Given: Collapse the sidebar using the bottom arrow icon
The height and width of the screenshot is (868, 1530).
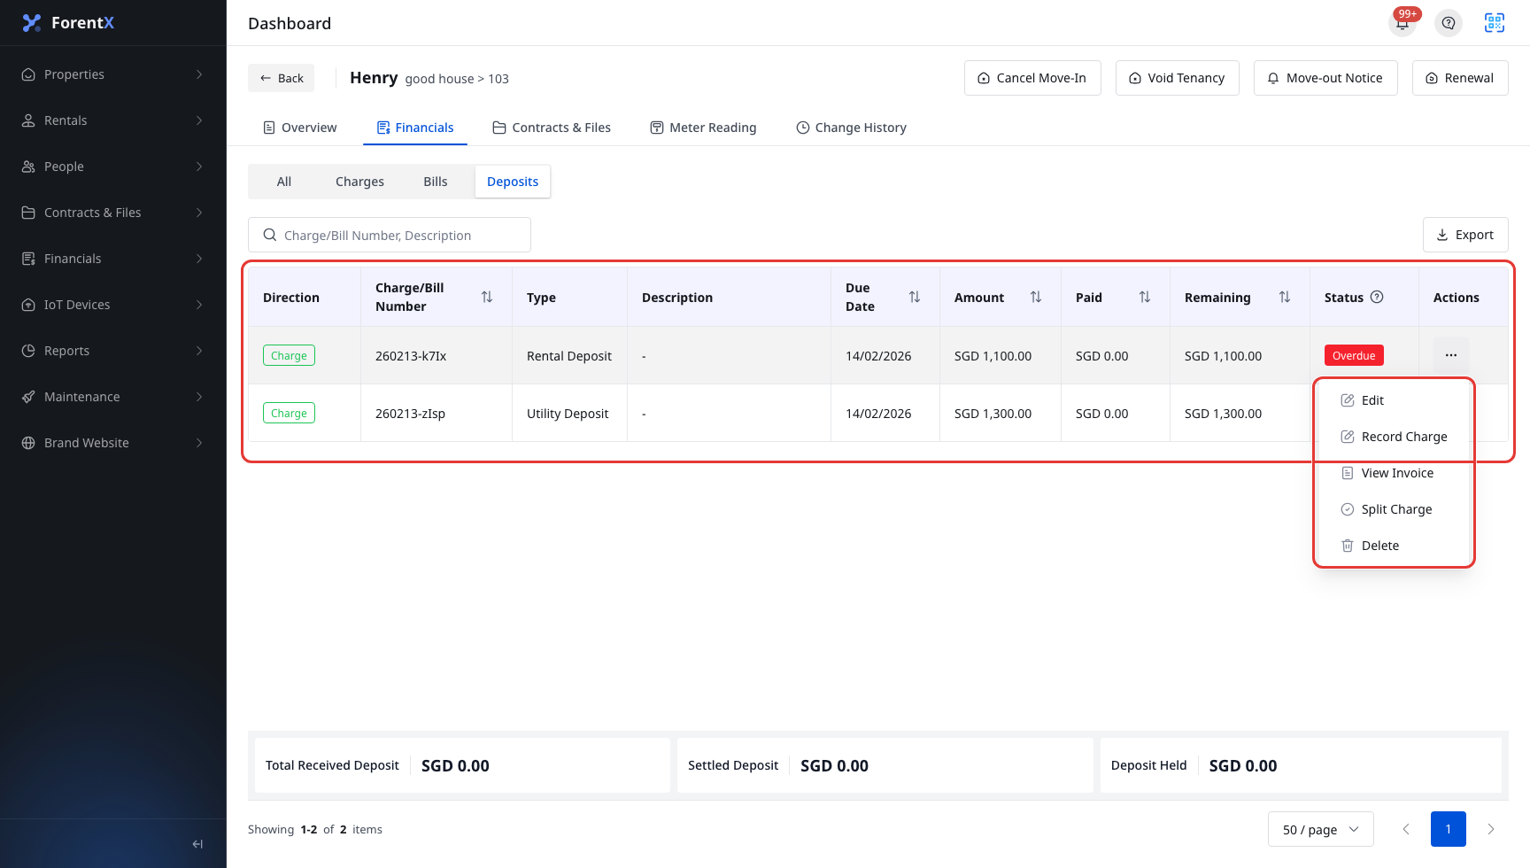Looking at the screenshot, I should click(197, 844).
